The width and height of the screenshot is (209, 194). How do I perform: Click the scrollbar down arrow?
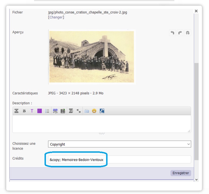coord(196,180)
